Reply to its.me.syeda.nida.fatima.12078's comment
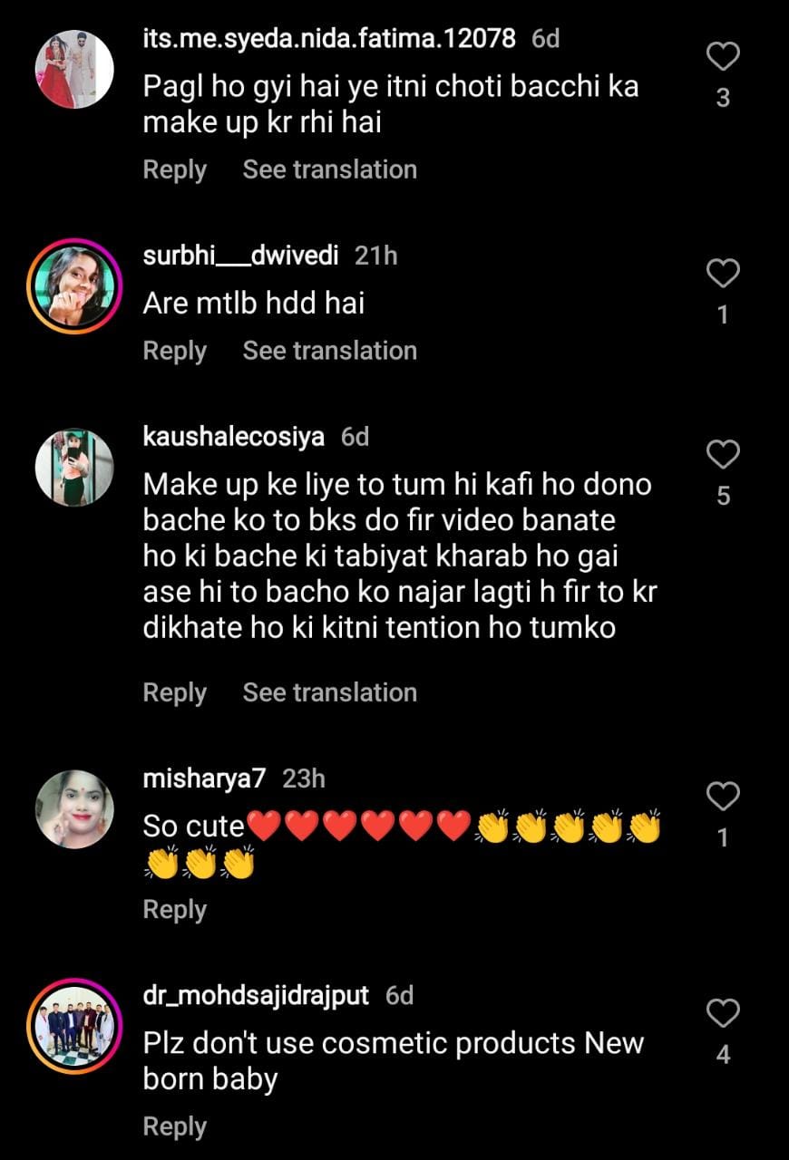This screenshot has height=1160, width=789. [x=175, y=169]
